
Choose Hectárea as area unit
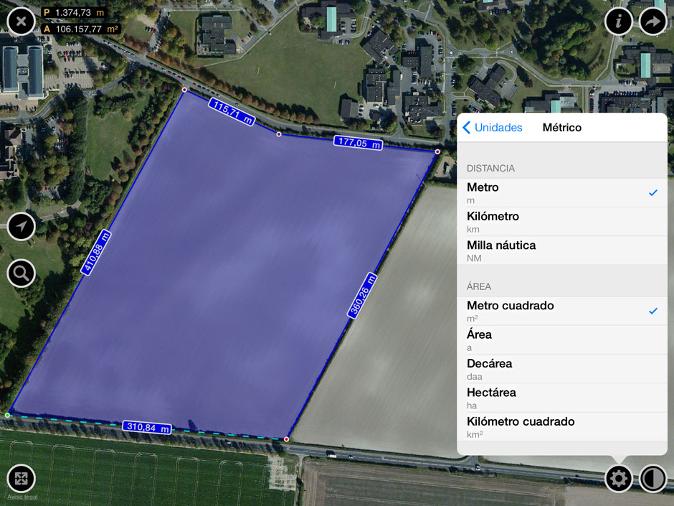pyautogui.click(x=561, y=398)
